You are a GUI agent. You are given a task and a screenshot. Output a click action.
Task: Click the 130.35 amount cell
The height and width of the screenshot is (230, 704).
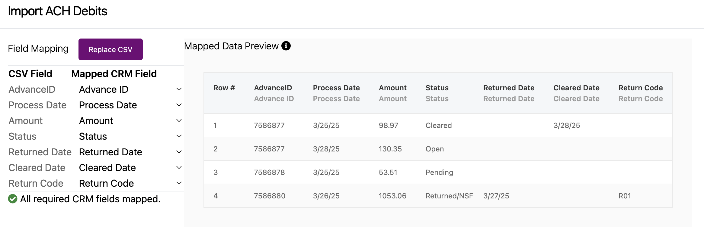click(x=390, y=149)
